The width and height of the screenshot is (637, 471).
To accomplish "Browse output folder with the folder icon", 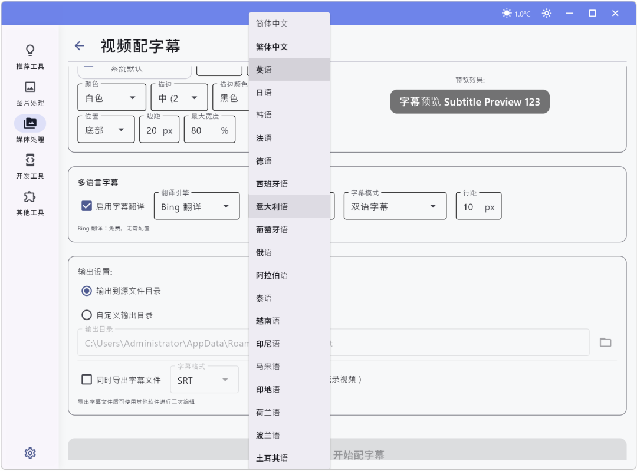I will click(605, 342).
